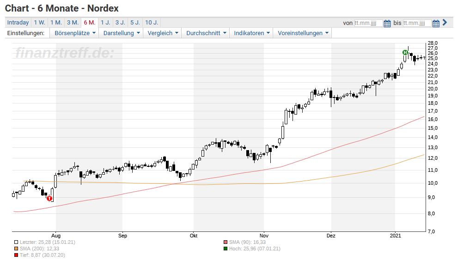This screenshot has height=261, width=457.
Task: Click the '10,0' y-axis value
Action: click(x=433, y=183)
